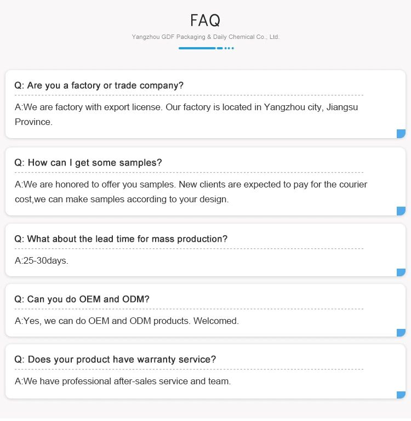Click blue corner tab on warranty service card

click(x=401, y=395)
